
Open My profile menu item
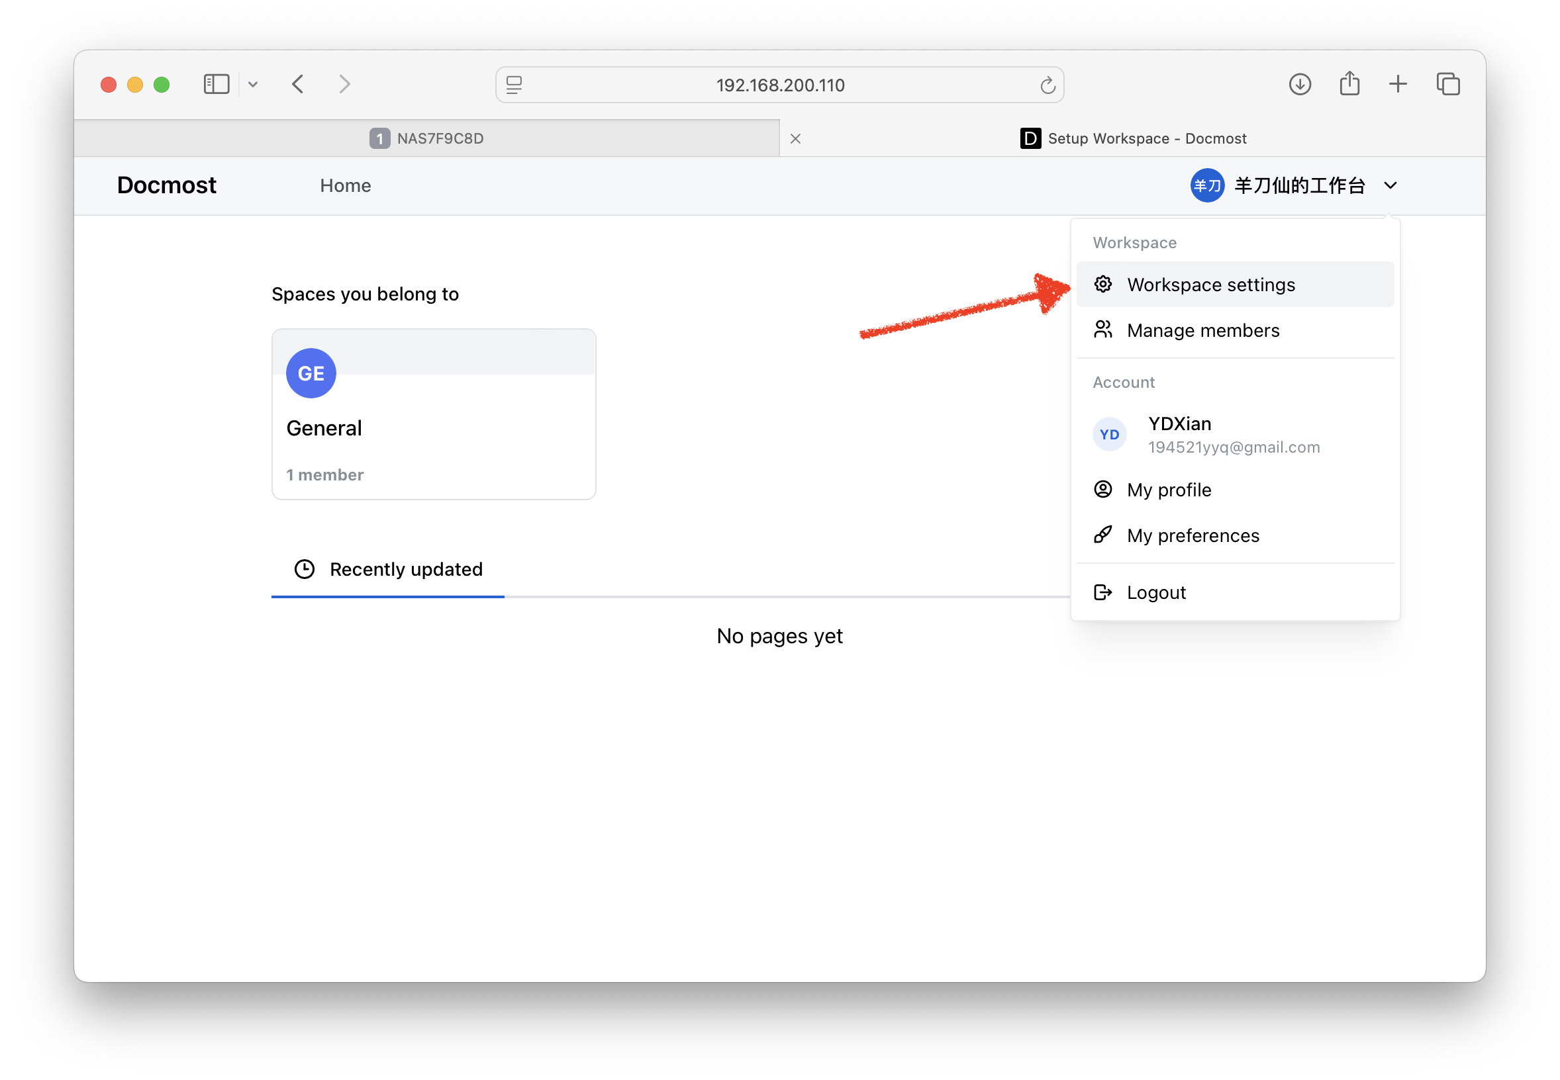click(1234, 489)
